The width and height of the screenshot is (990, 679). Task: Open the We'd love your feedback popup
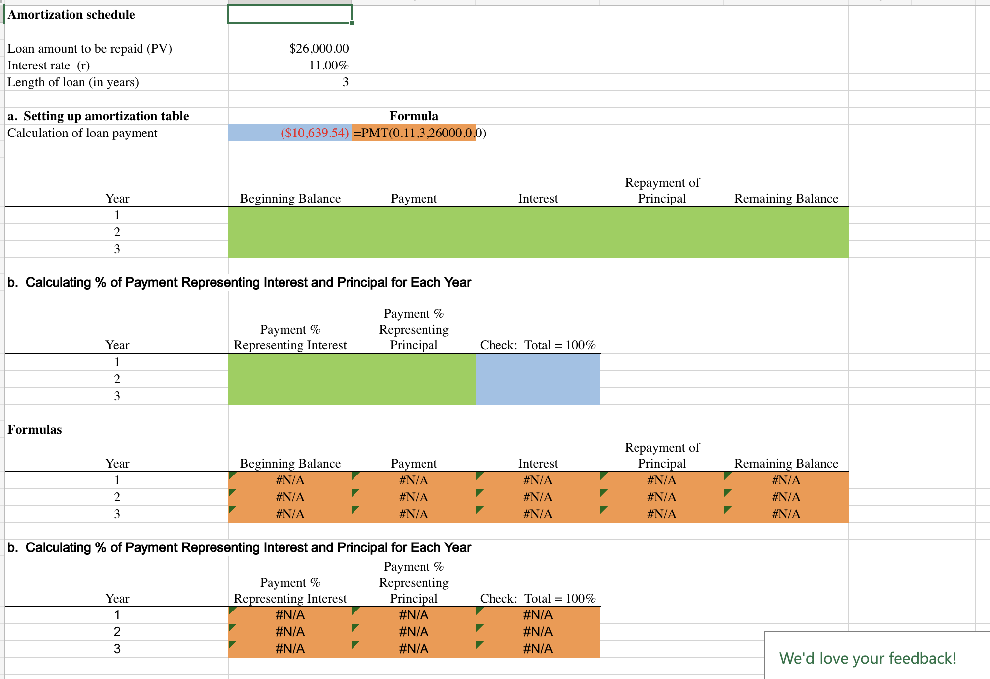[867, 658]
